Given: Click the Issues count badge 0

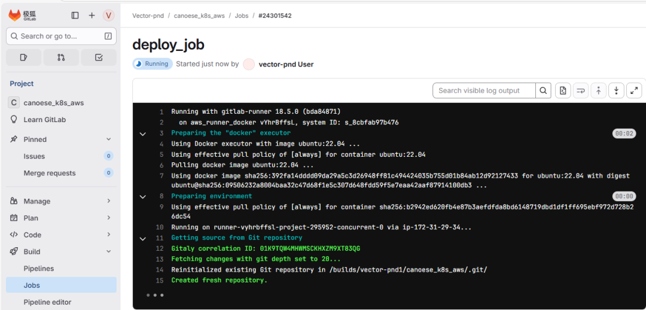Looking at the screenshot, I should coord(108,156).
